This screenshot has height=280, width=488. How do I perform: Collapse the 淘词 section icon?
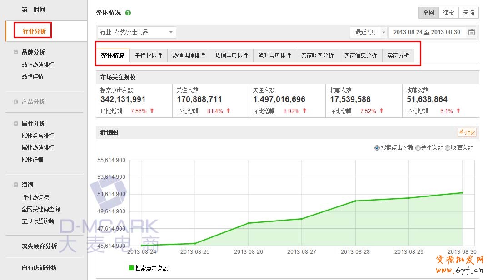coord(16,185)
